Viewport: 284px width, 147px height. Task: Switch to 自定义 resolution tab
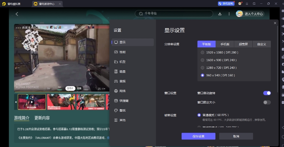click(x=262, y=44)
